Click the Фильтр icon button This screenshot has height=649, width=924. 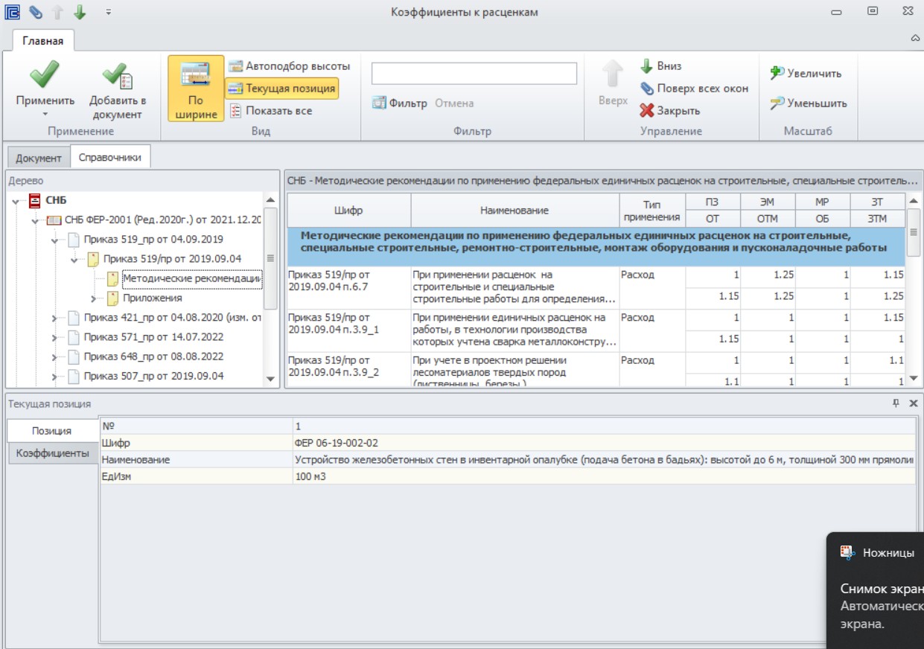click(379, 103)
